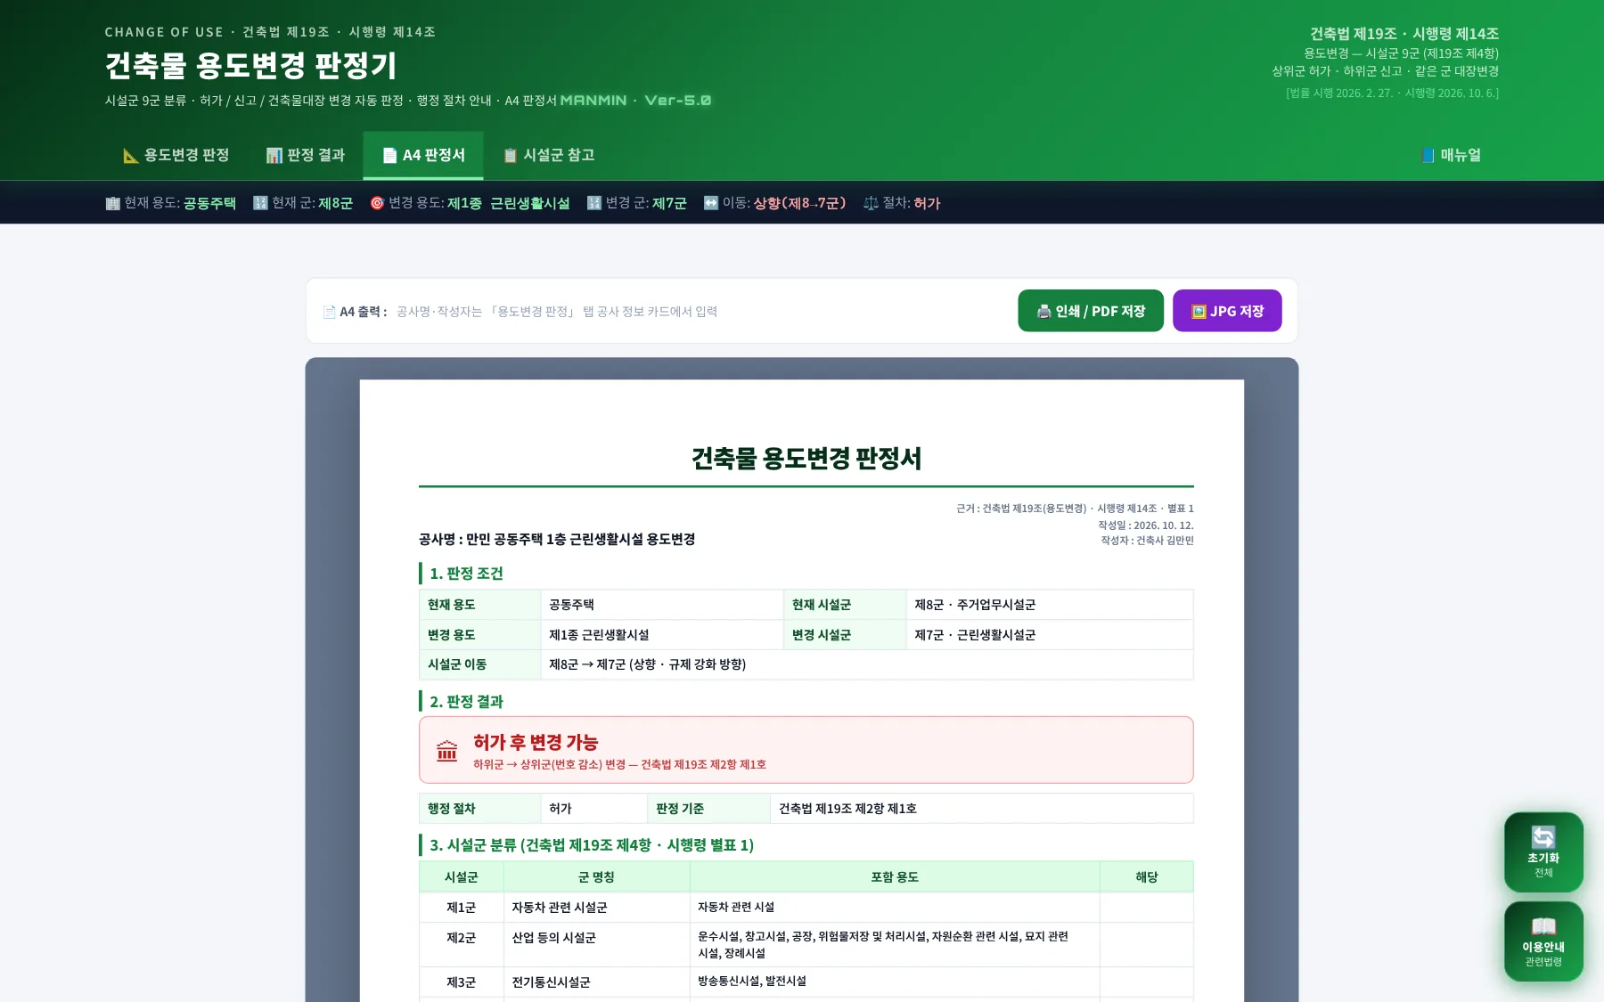
Task: Click the 작성일 : 2026. 10. 12. text
Action: [x=1146, y=525]
